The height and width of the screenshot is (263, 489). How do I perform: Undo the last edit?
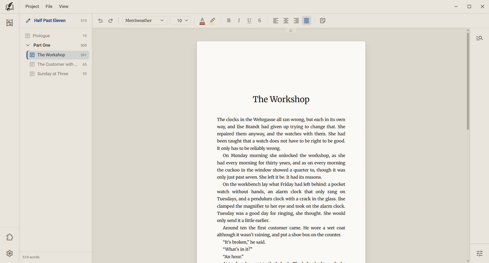100,21
